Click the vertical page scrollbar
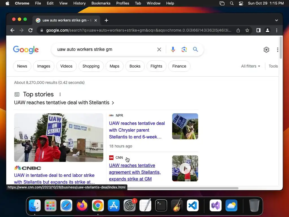Image resolution: width=289 pixels, height=217 pixels. [x=281, y=47]
